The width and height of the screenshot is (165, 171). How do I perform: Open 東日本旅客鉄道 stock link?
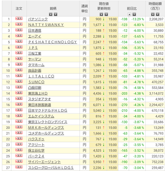39,105
